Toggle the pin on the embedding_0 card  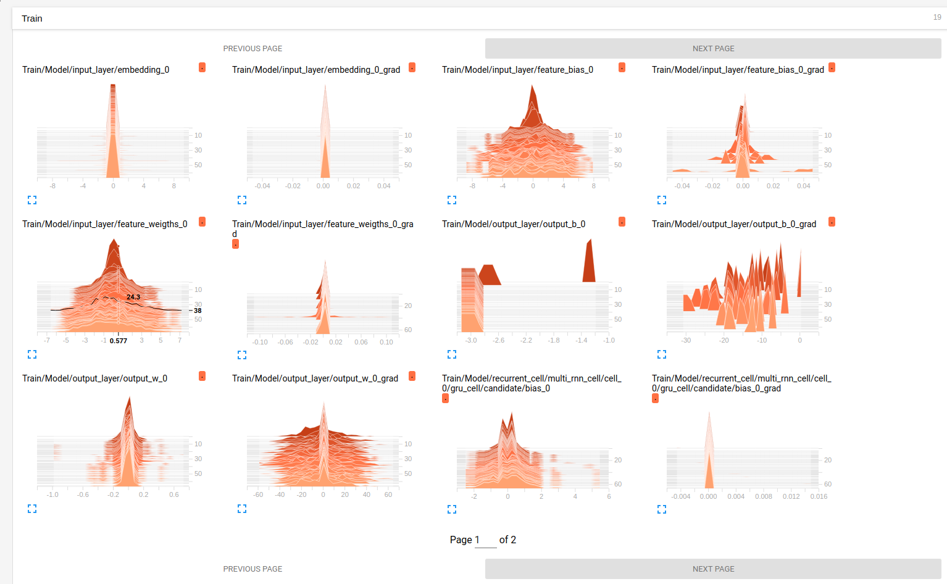pyautogui.click(x=202, y=67)
